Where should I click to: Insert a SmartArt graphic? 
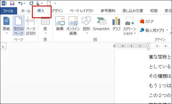click(101, 24)
